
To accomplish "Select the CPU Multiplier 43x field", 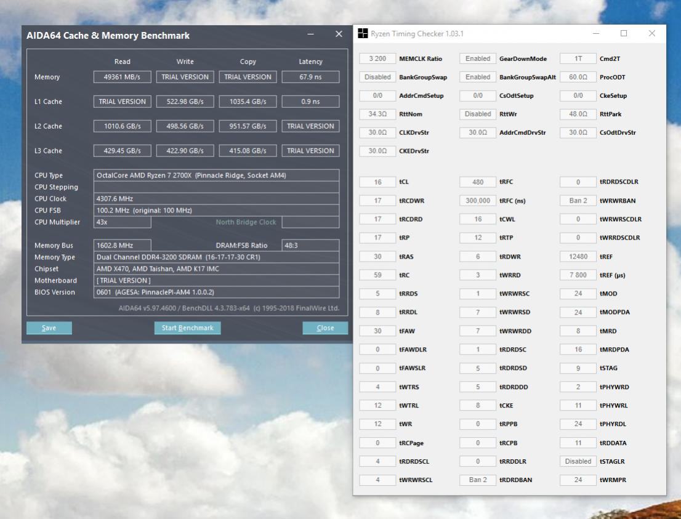I will (123, 222).
